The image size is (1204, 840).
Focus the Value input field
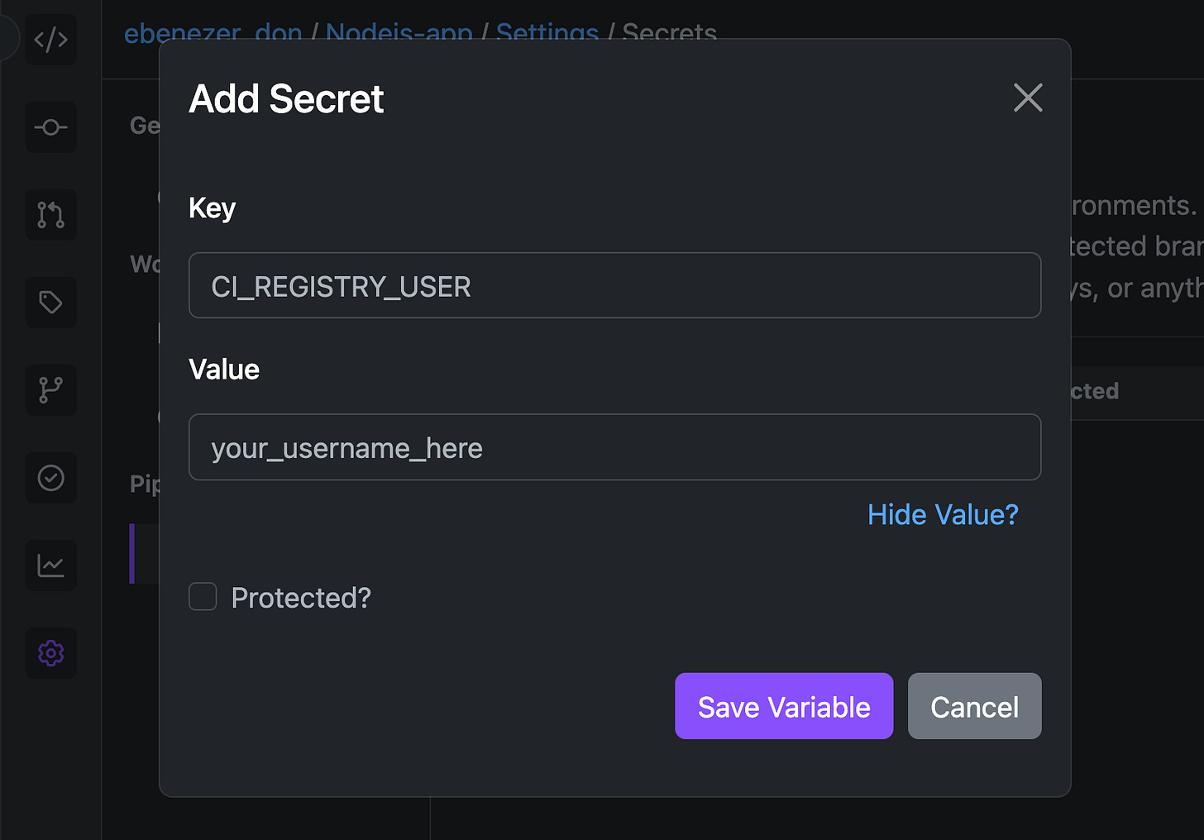click(x=614, y=447)
